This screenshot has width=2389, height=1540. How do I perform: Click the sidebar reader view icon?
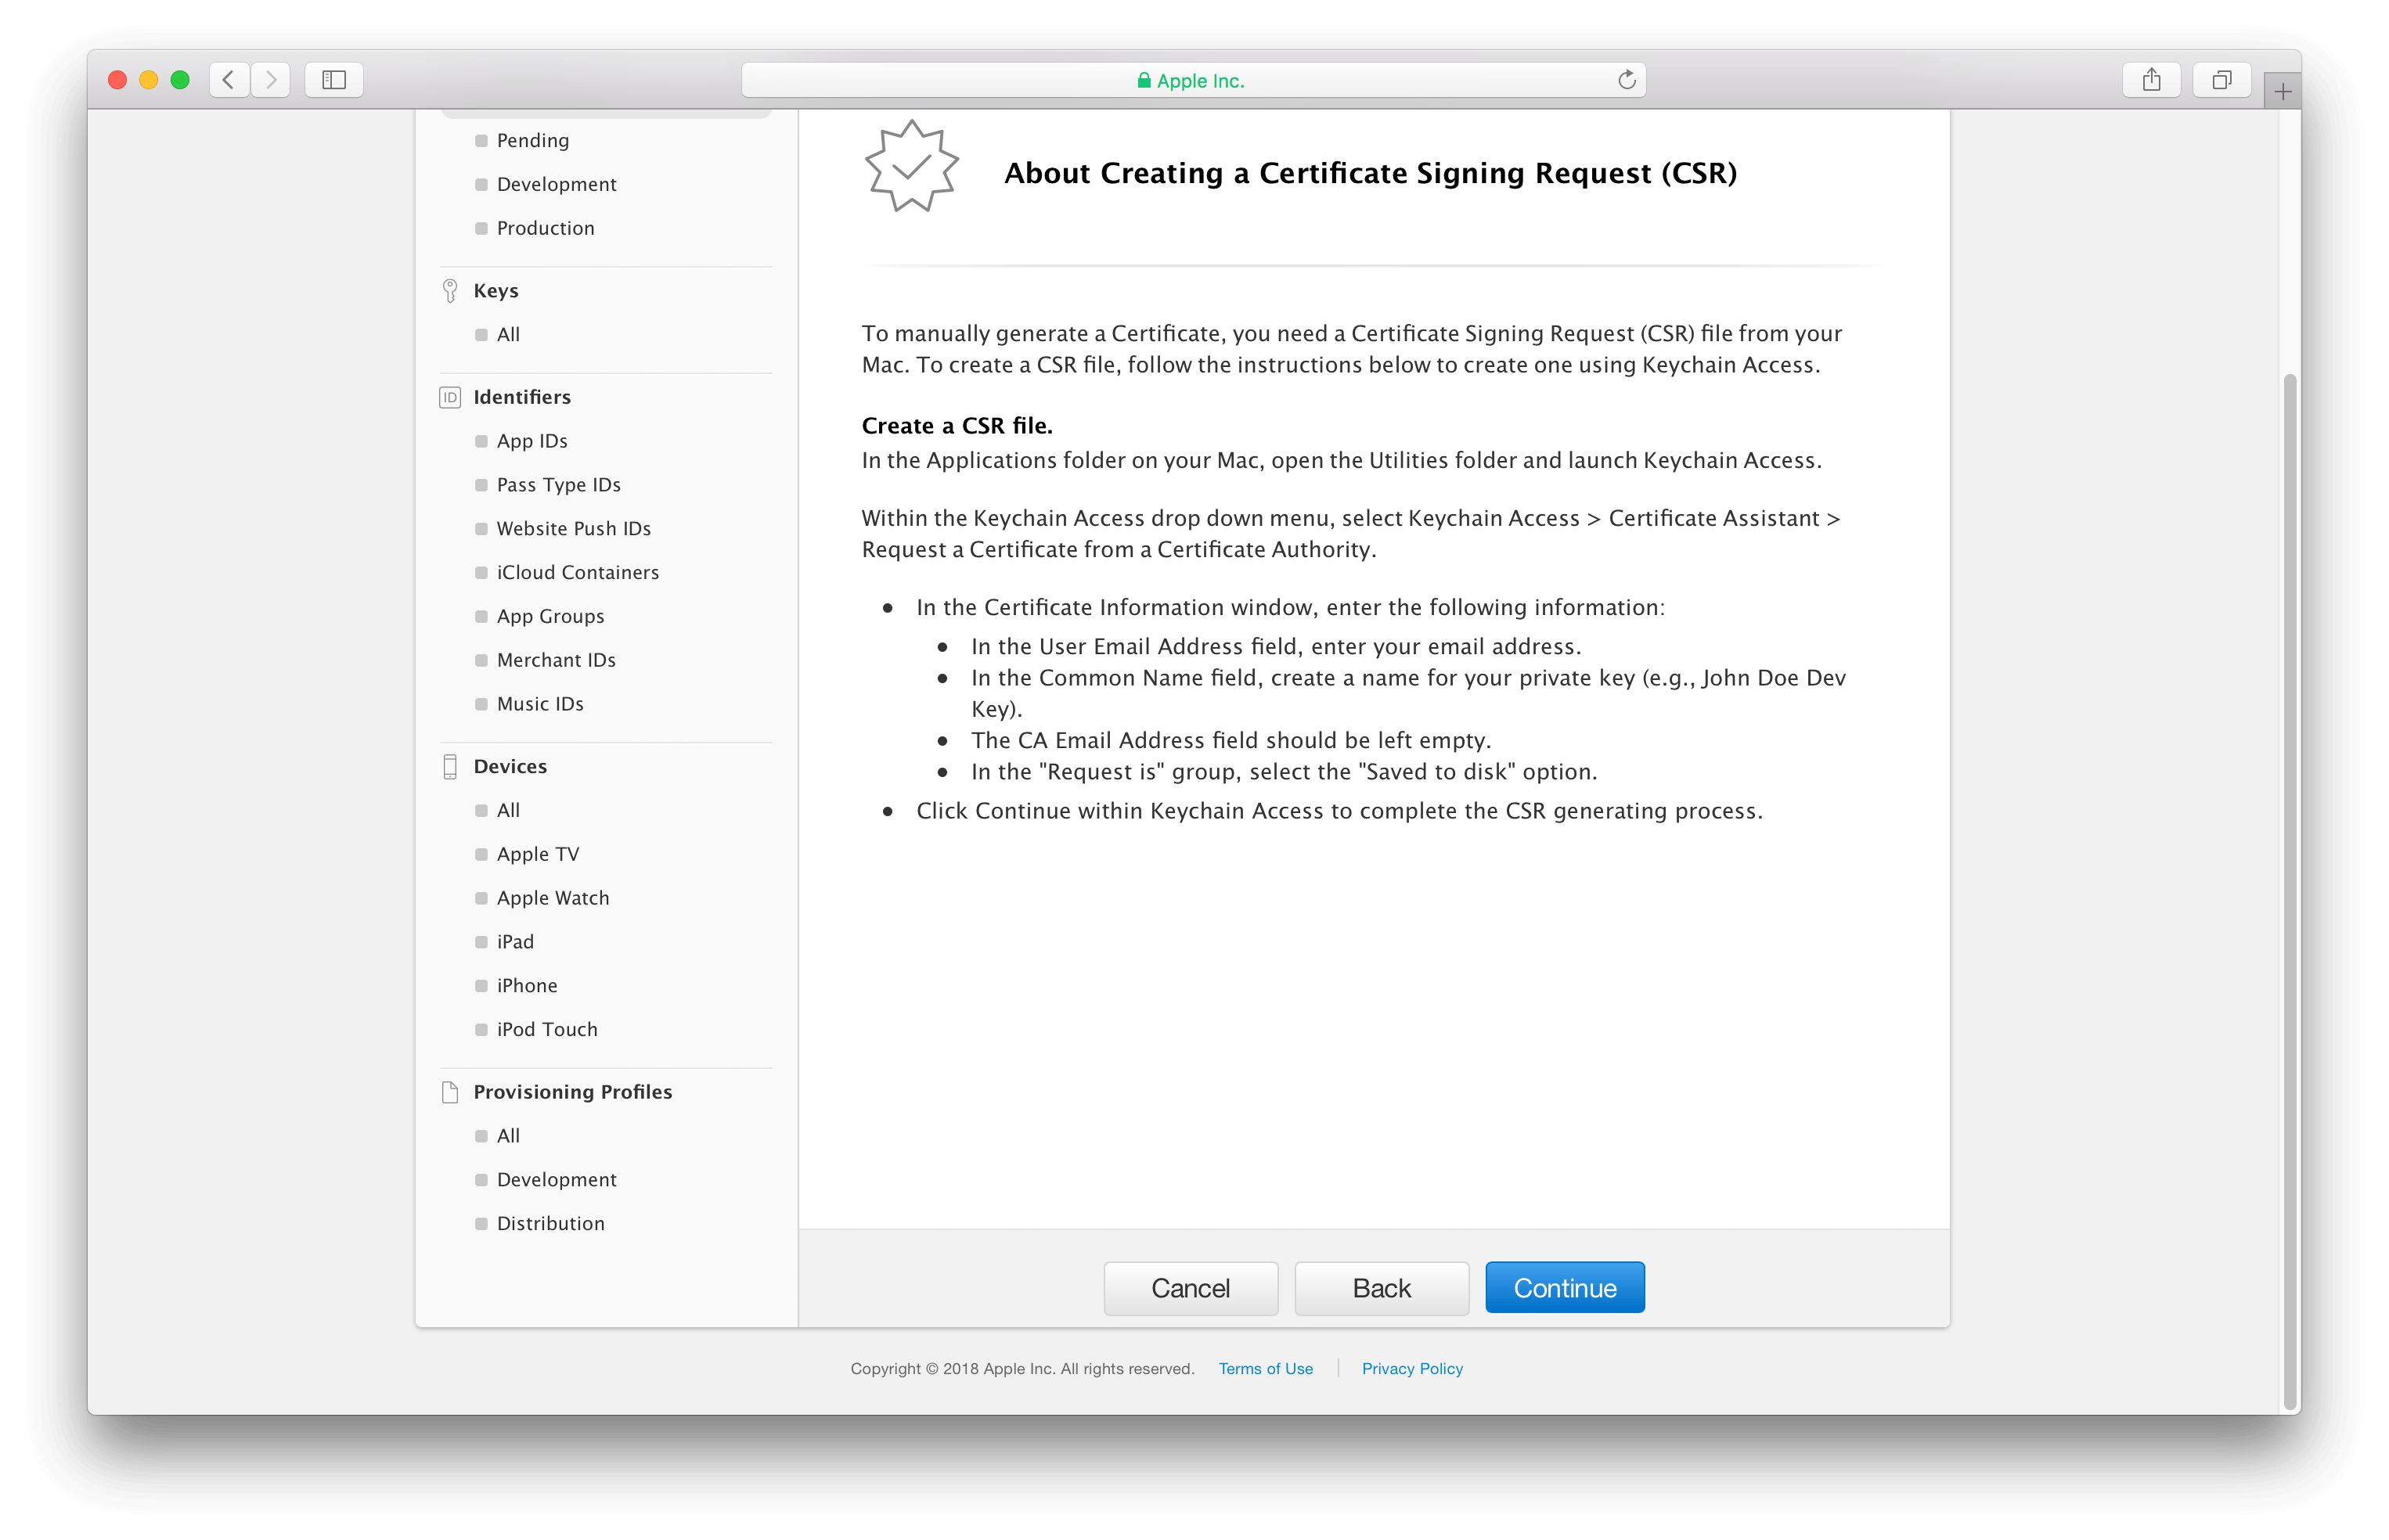tap(336, 78)
